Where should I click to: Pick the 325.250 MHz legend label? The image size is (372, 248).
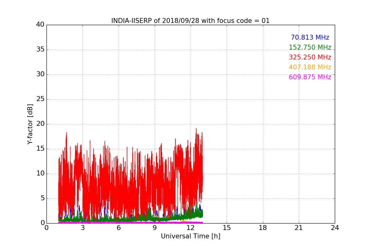click(x=310, y=57)
